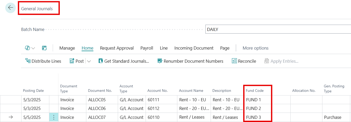Switch to the Request Approval tab
Image resolution: width=351 pixels, height=122 pixels.
[x=117, y=48]
